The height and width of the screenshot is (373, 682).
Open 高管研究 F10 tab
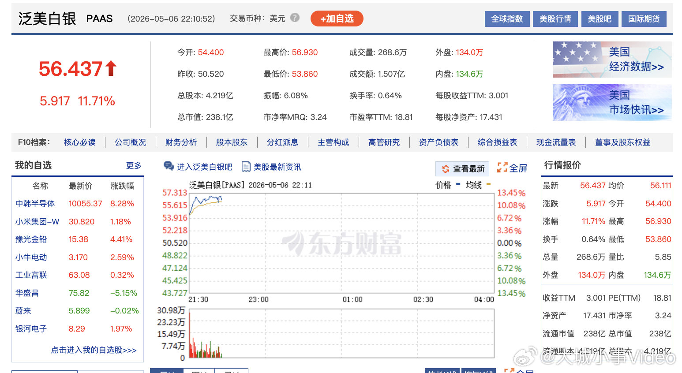tap(384, 142)
